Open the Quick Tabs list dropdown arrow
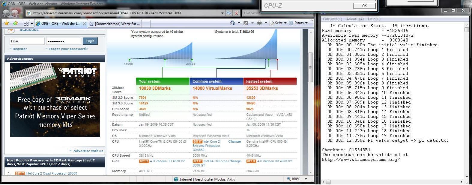 click(32, 23)
